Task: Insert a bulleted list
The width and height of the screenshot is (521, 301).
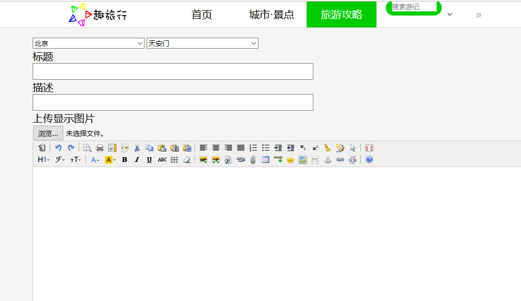Action: point(266,148)
